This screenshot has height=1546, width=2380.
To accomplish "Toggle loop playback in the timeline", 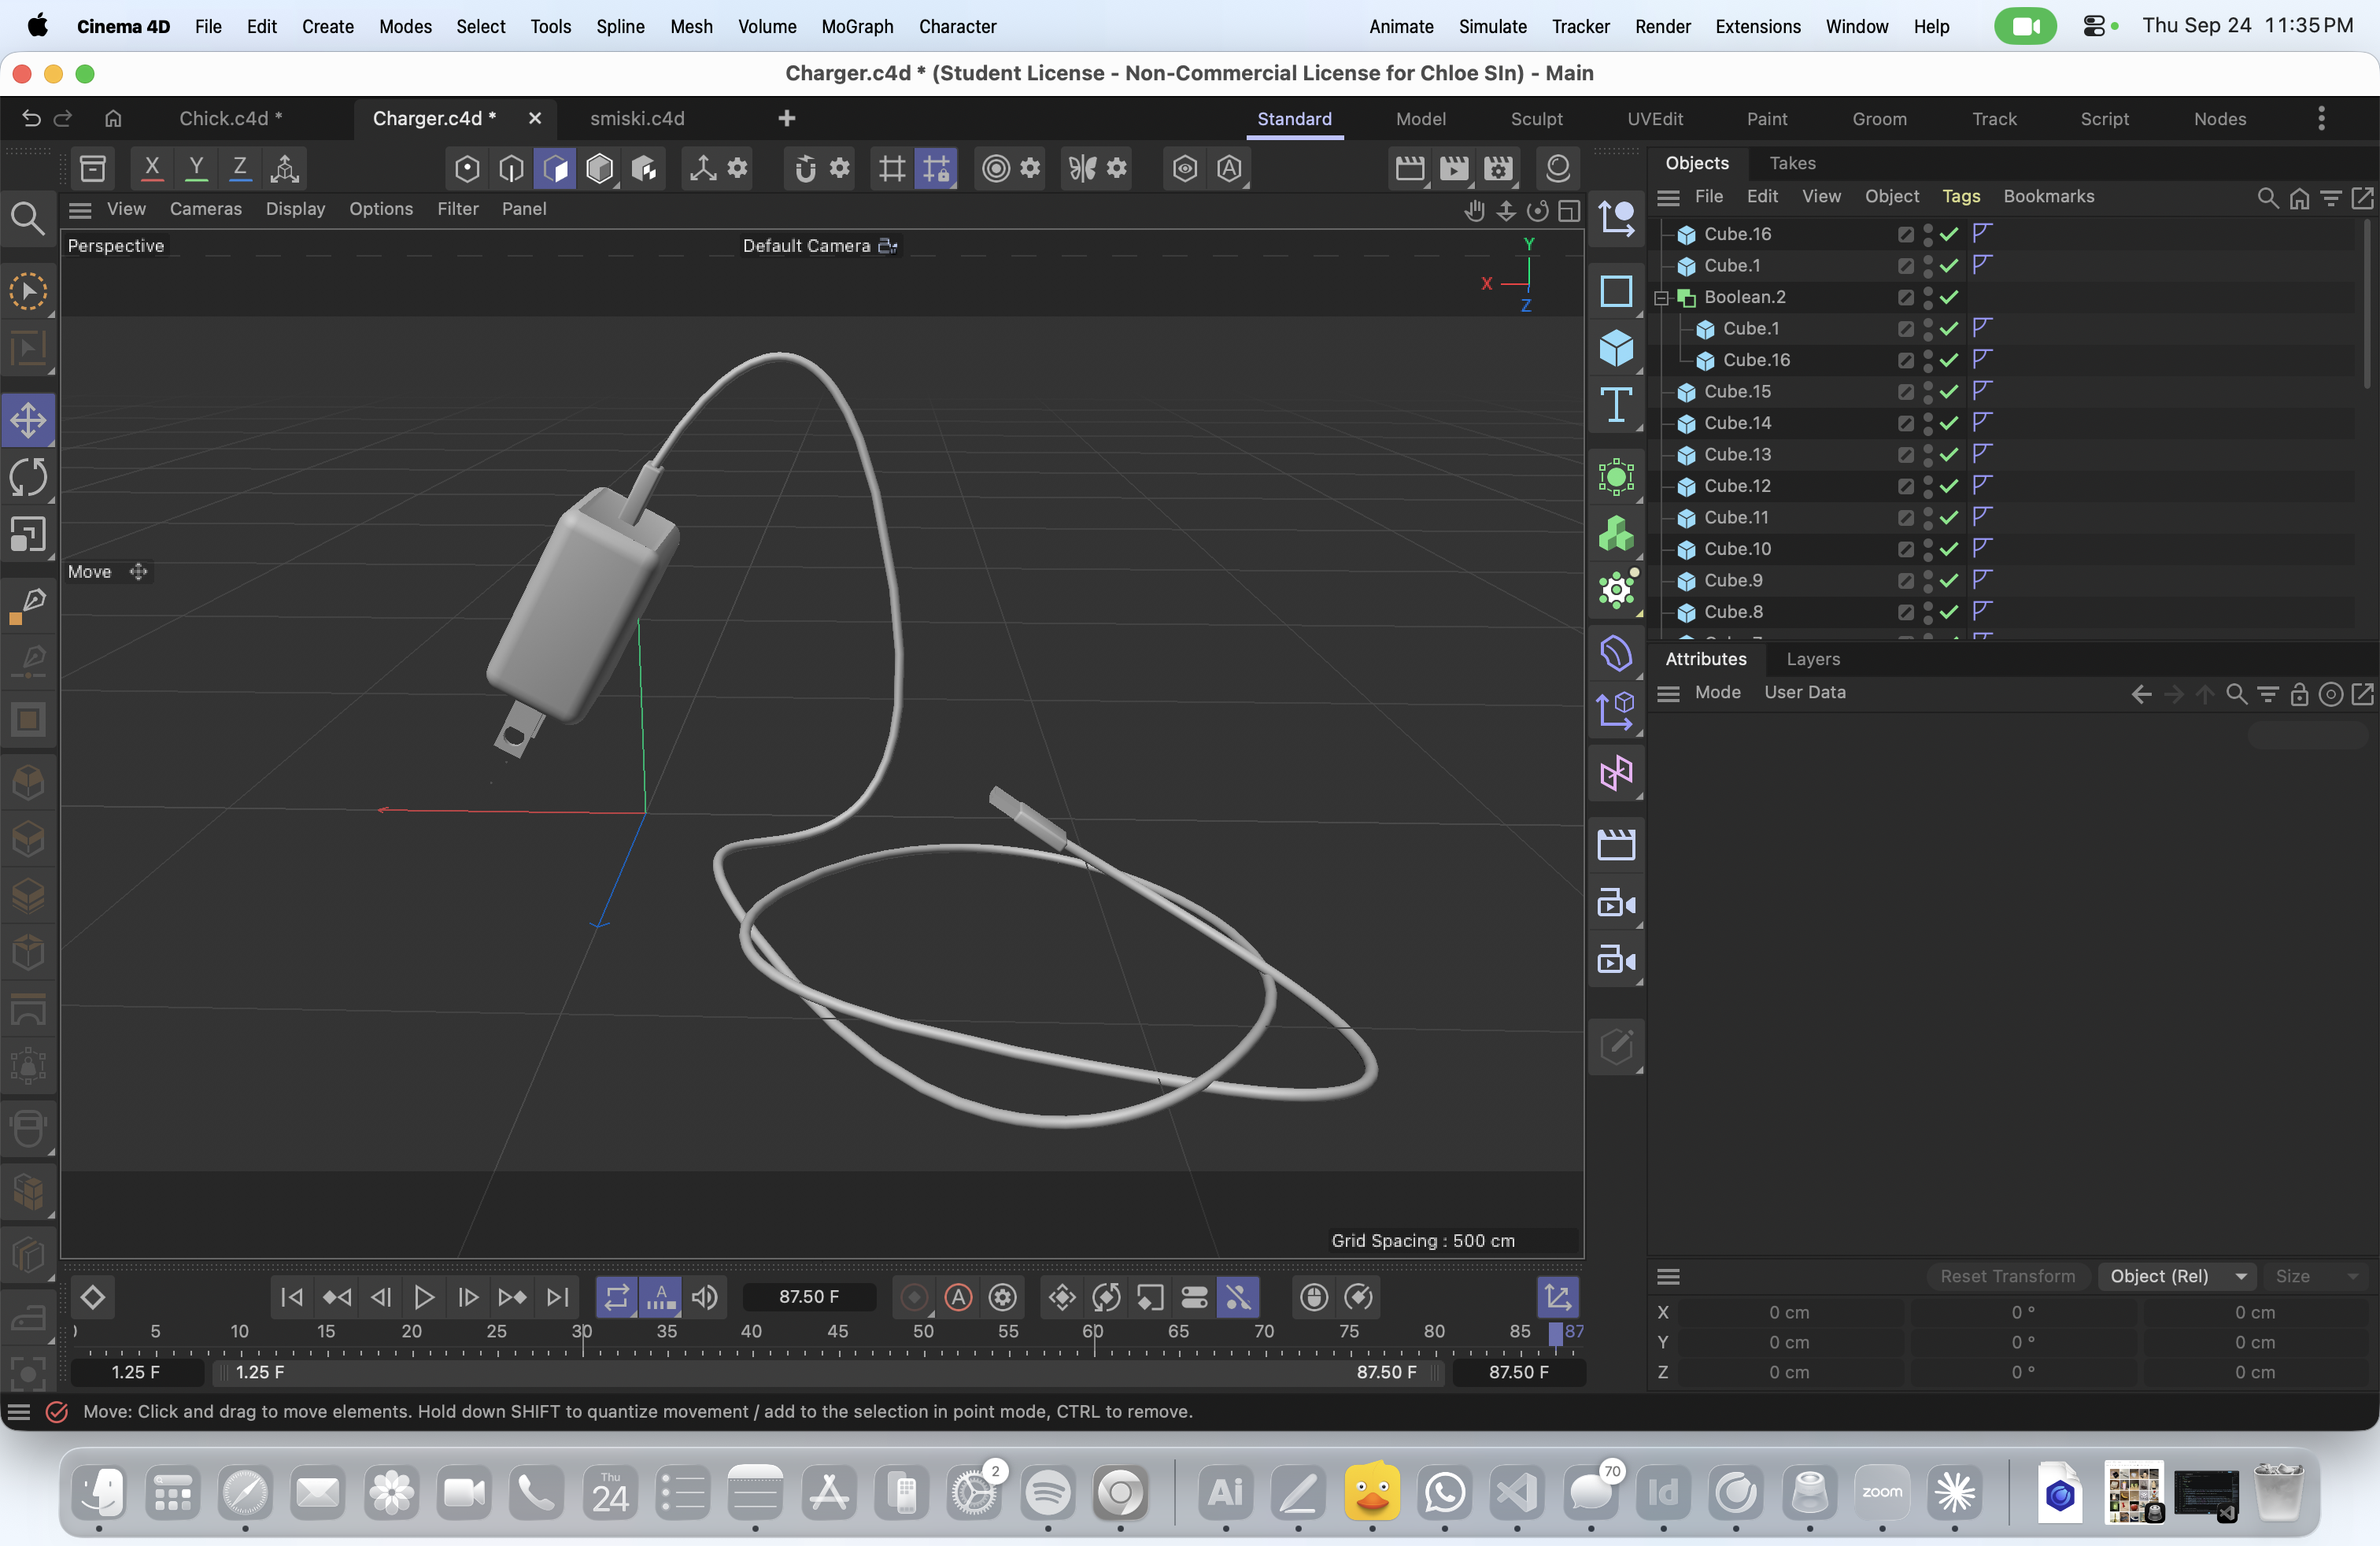I will [x=617, y=1297].
